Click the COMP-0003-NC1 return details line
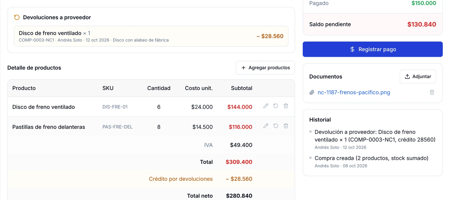The width and height of the screenshot is (452, 200). (94, 40)
